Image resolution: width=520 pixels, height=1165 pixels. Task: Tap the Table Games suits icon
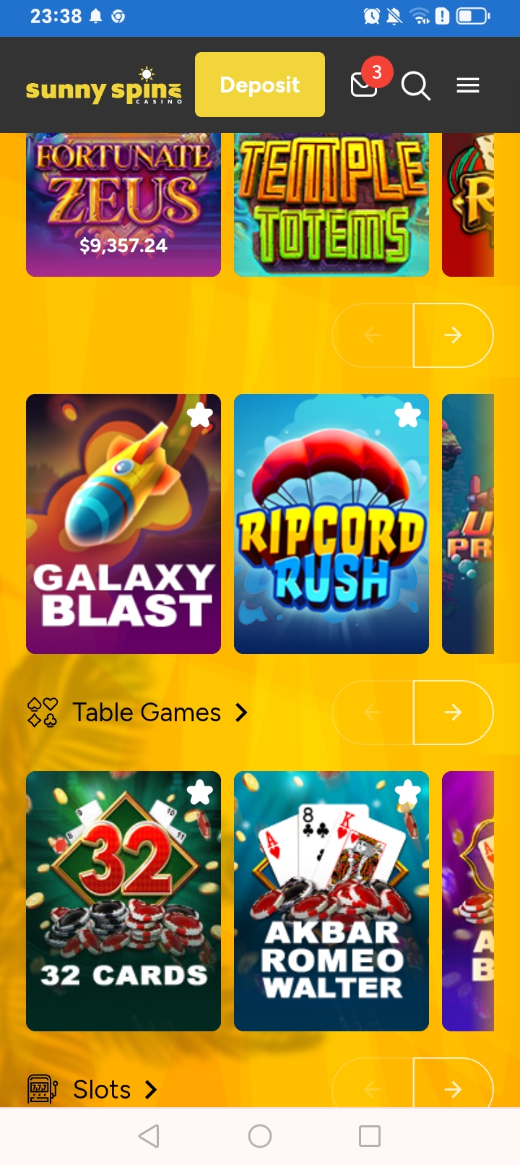click(42, 713)
